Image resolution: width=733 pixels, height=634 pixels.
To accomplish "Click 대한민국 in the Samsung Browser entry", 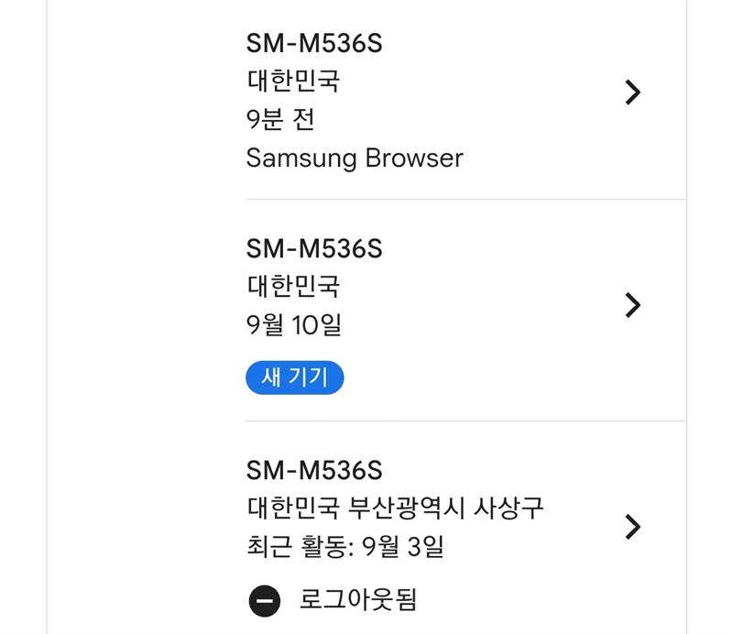I will coord(293,81).
